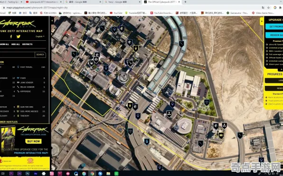Open the After Effects icon in taskbar
Screen dimensions: 283x176
pos(36,174)
